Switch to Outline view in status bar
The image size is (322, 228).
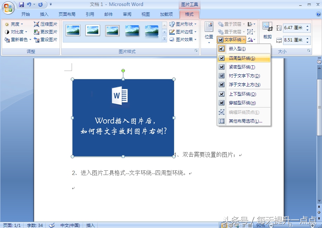(244, 225)
